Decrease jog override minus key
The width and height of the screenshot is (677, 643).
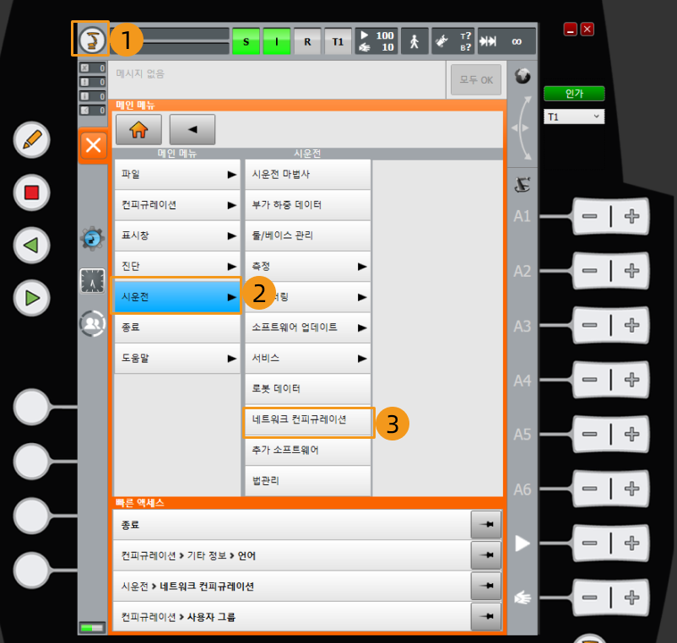point(590,597)
